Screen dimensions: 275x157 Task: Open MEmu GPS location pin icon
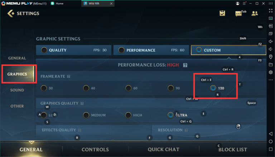271,57
